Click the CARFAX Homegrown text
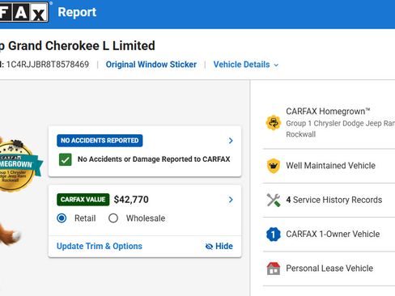395x296 pixels. 328,111
